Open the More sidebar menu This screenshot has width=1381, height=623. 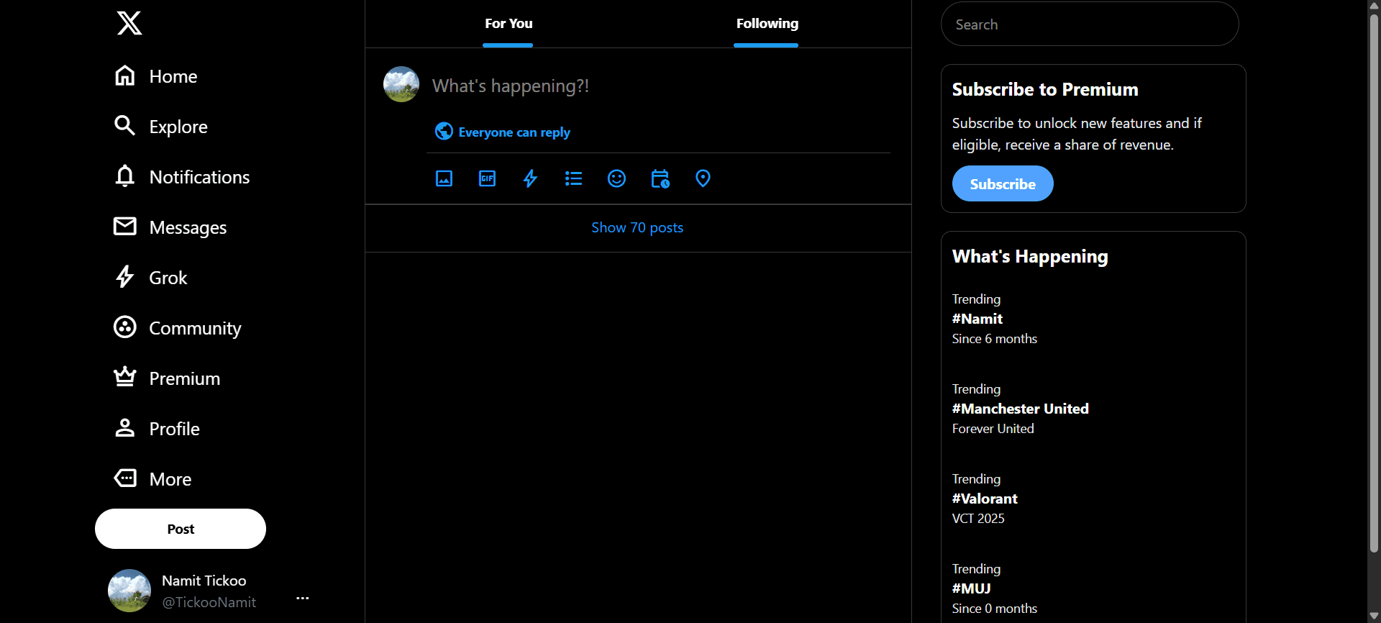click(x=152, y=479)
